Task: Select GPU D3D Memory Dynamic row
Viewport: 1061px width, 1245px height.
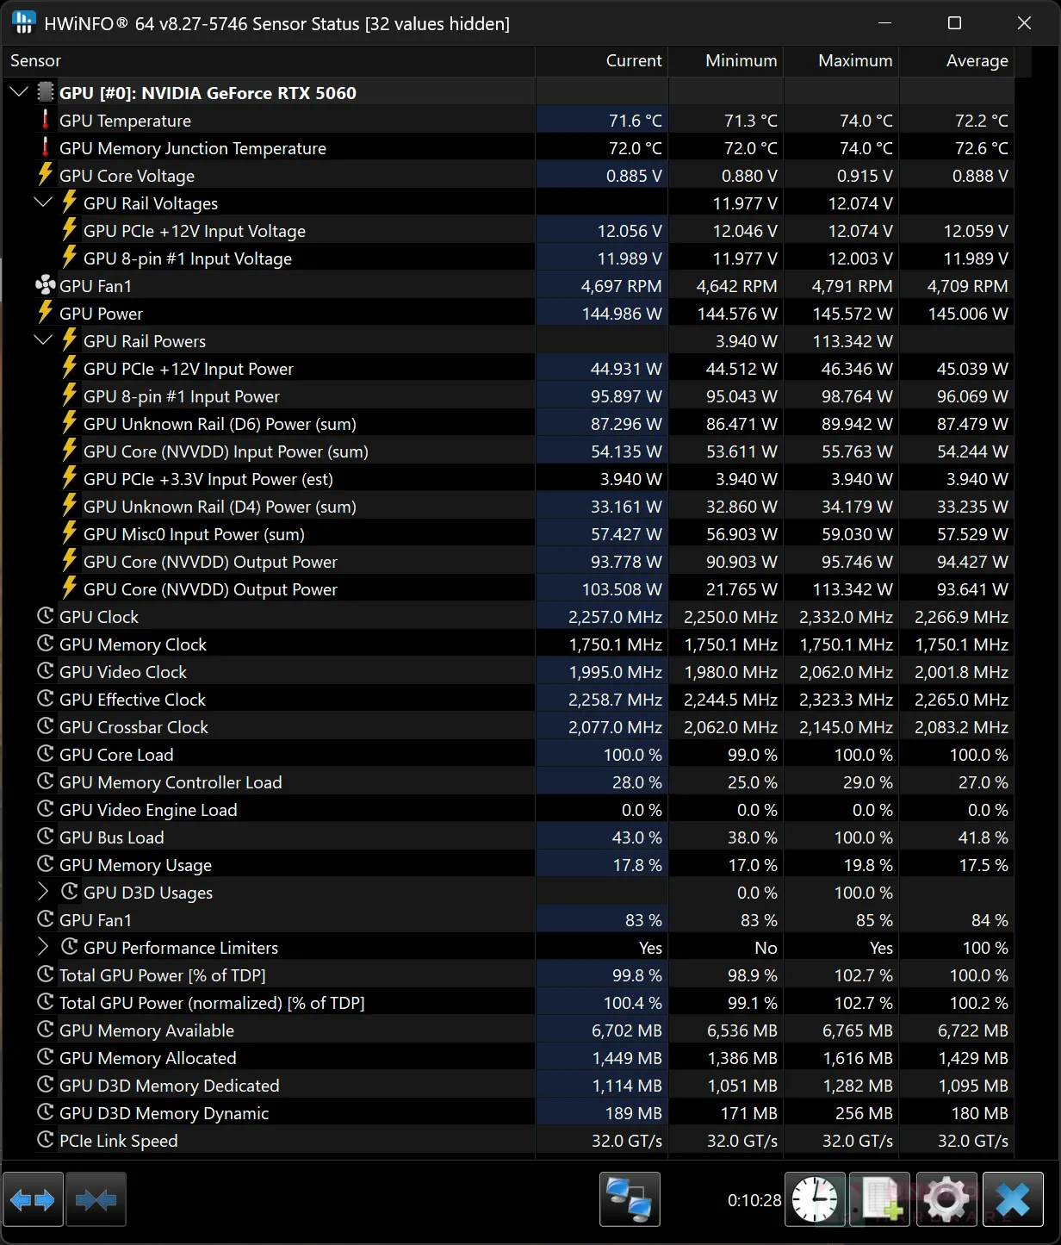Action: coord(508,1113)
